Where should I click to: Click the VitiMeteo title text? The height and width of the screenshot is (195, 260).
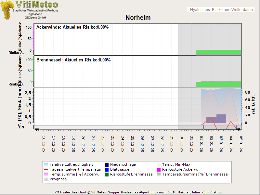[37, 5]
